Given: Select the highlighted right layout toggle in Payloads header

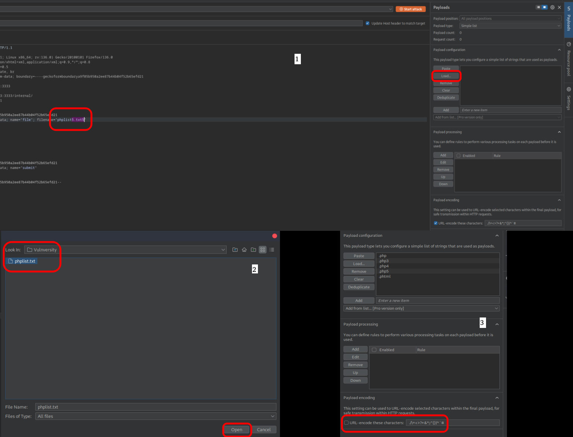Looking at the screenshot, I should point(545,7).
